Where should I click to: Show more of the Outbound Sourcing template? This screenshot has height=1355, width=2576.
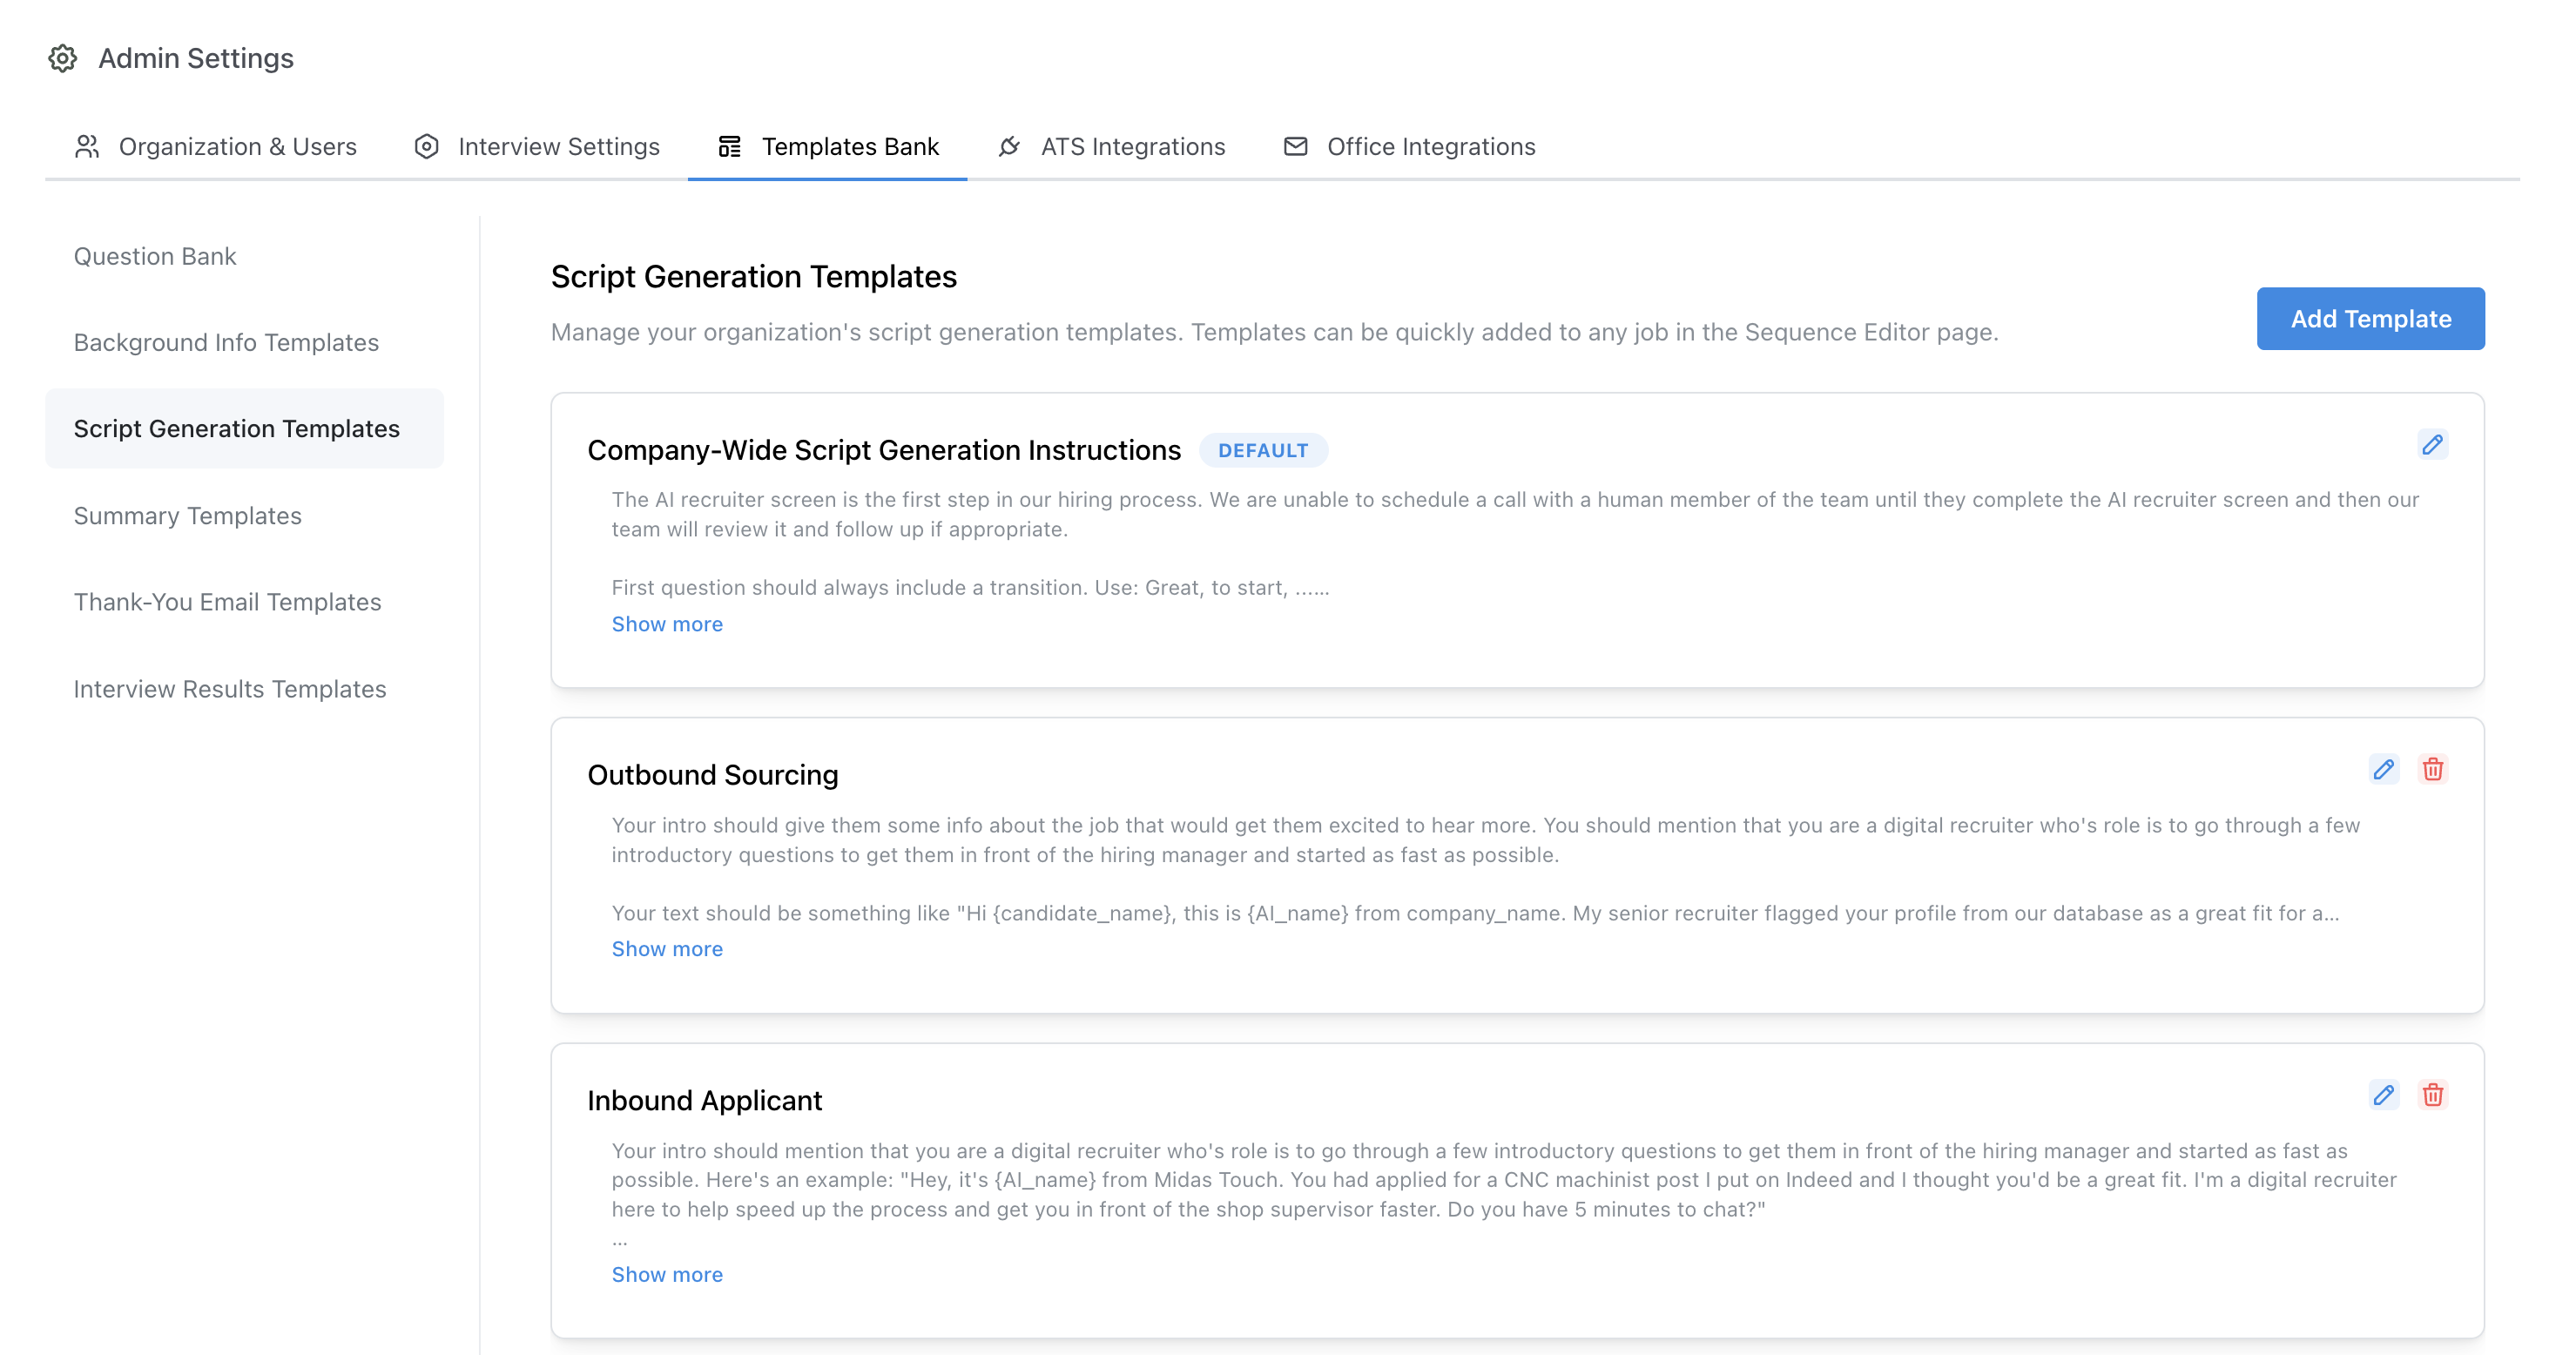click(x=666, y=948)
